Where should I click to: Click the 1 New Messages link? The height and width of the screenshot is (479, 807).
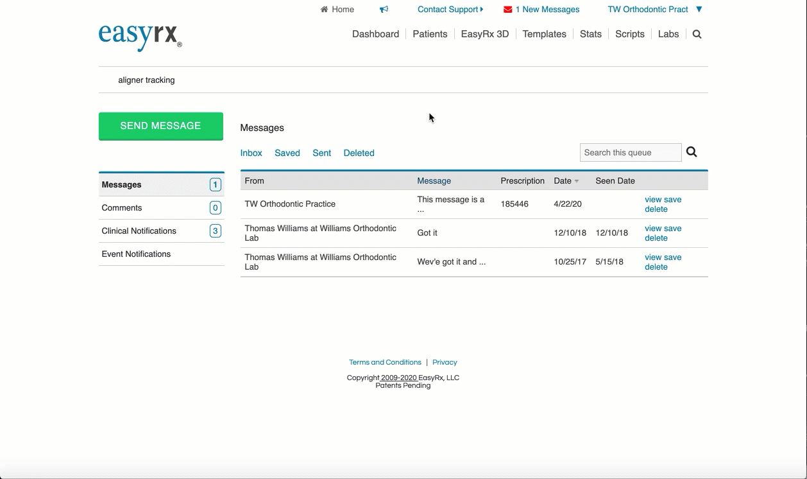coord(547,10)
